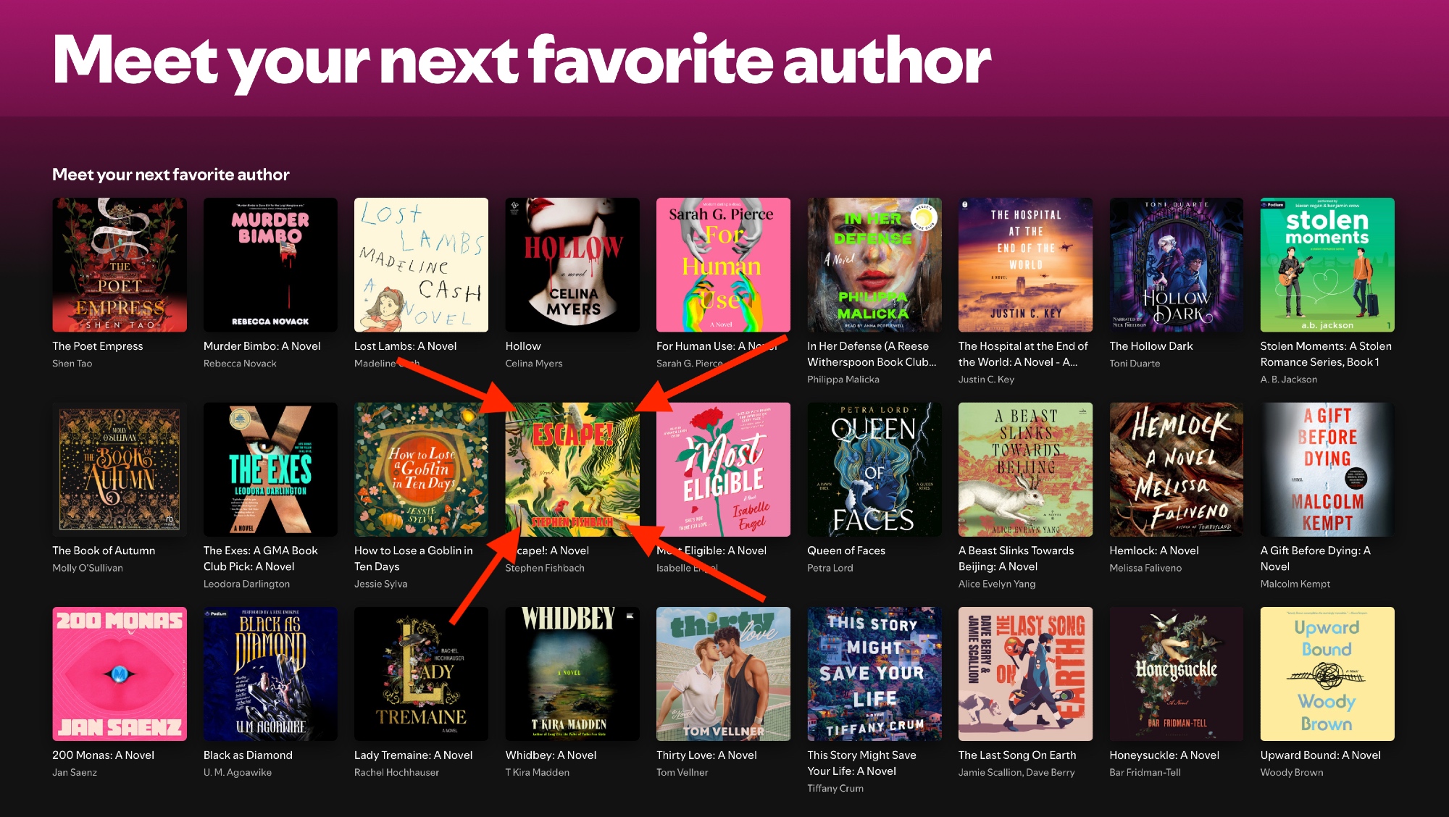Screen dimensions: 1449x817
Task: Open the Stolen Moments cover image
Action: pos(1327,265)
